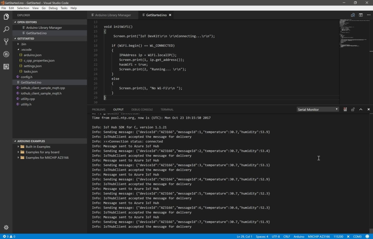Image resolution: width=373 pixels, height=239 pixels.
Task: Expand Built-in Examples
Action: point(50,147)
